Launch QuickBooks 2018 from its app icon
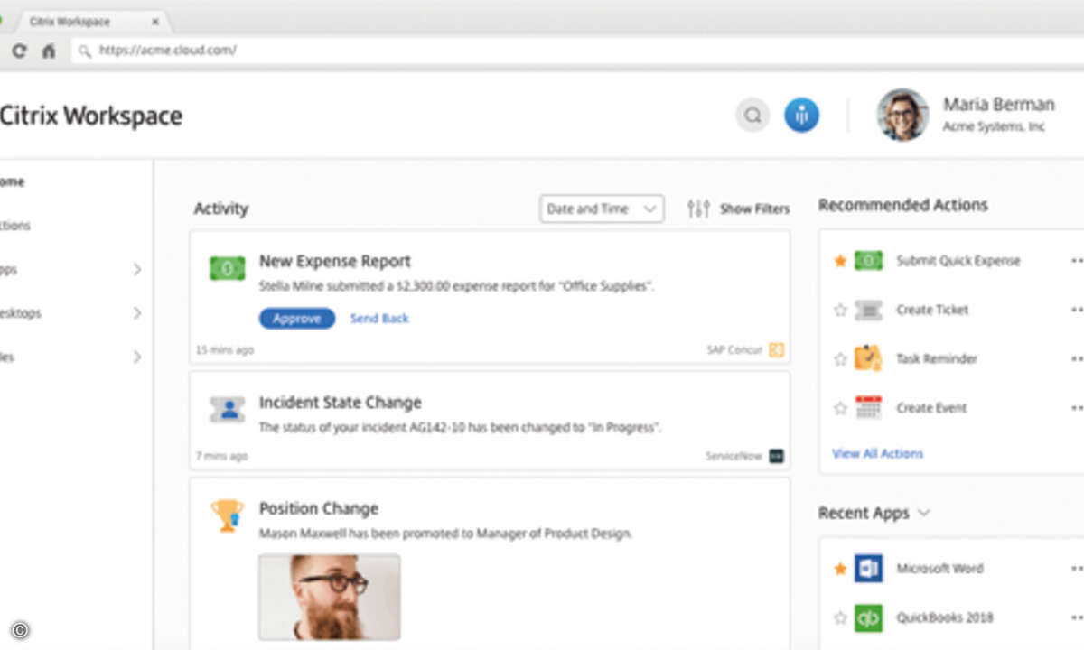The width and height of the screenshot is (1084, 650). [x=868, y=617]
